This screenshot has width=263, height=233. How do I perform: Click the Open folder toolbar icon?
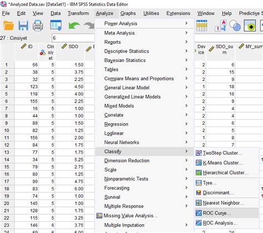pos(8,26)
